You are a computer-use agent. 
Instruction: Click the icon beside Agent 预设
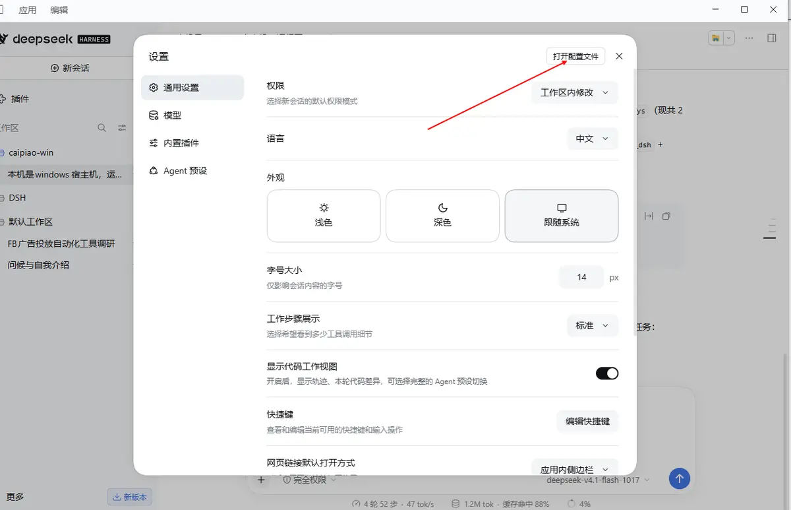pyautogui.click(x=154, y=170)
